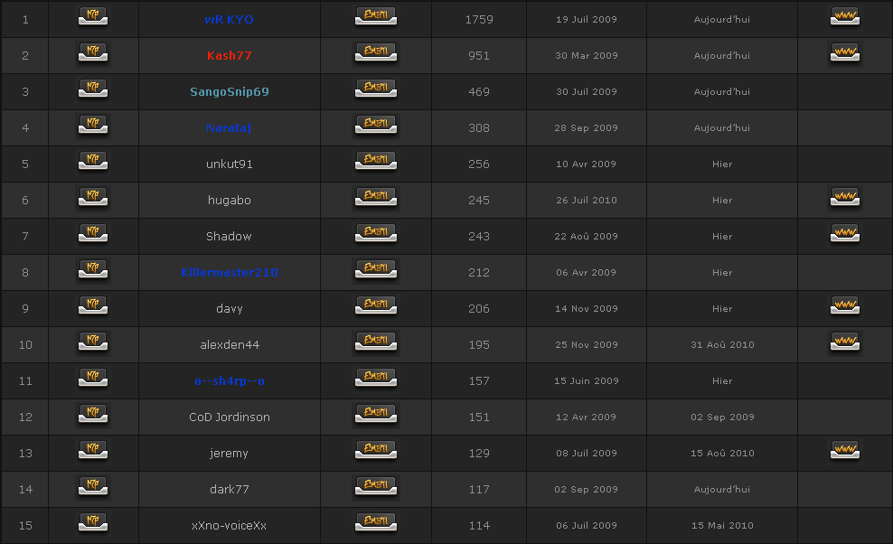893x544 pixels.
Task: Click the MP icon for wR KYO
Action: [x=93, y=17]
